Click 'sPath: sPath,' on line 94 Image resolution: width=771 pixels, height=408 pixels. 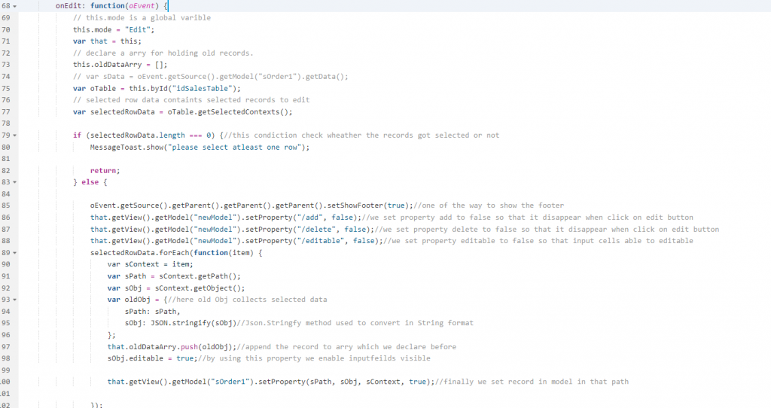[x=152, y=311]
